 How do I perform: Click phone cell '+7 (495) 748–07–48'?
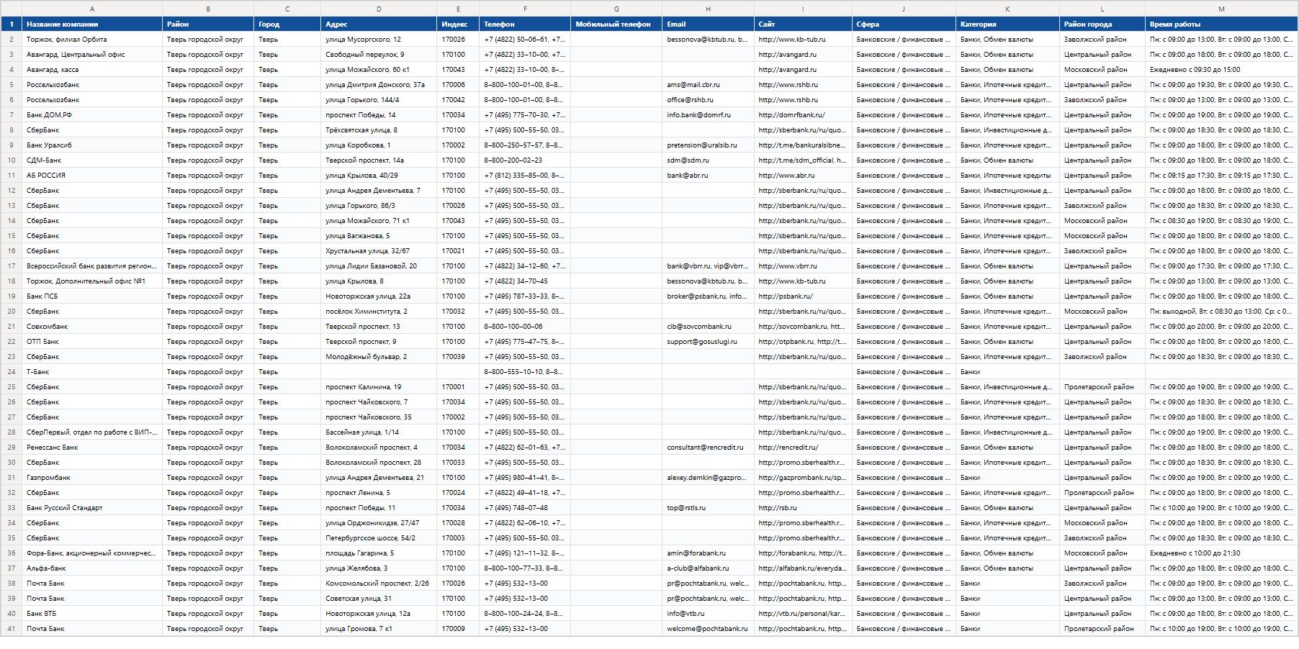525,508
